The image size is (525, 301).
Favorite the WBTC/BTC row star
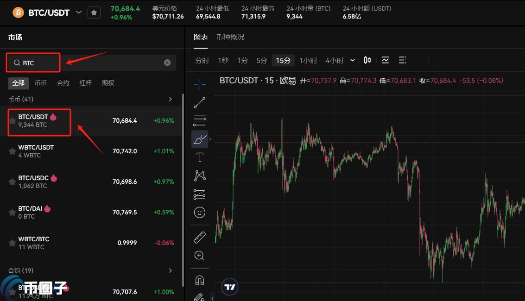[x=13, y=243]
